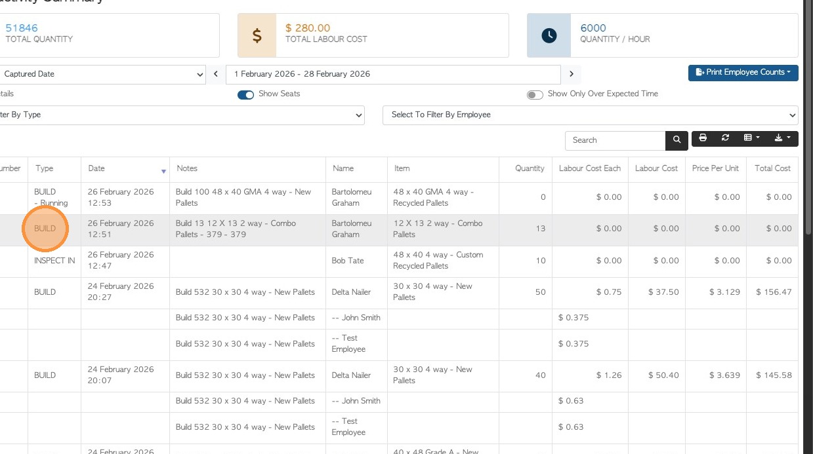Open Select To Filter By Employee dropdown
The width and height of the screenshot is (813, 454).
[590, 115]
